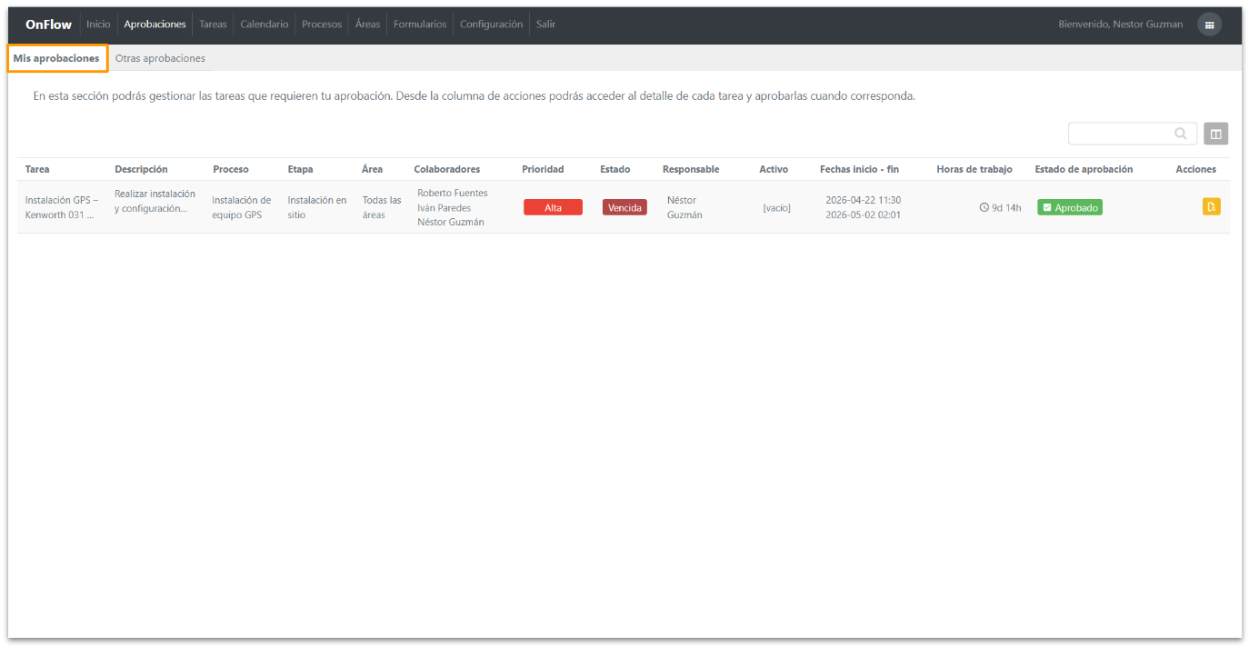This screenshot has height=648, width=1249.
Task: Click the Todas las áreas cell
Action: 382,207
